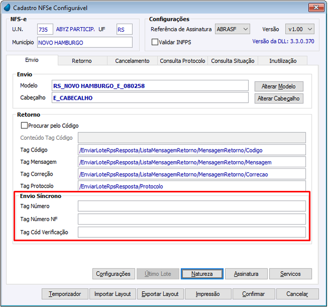Image resolution: width=328 pixels, height=307 pixels.
Task: Click the disabled Último Lote button
Action: 158,274
